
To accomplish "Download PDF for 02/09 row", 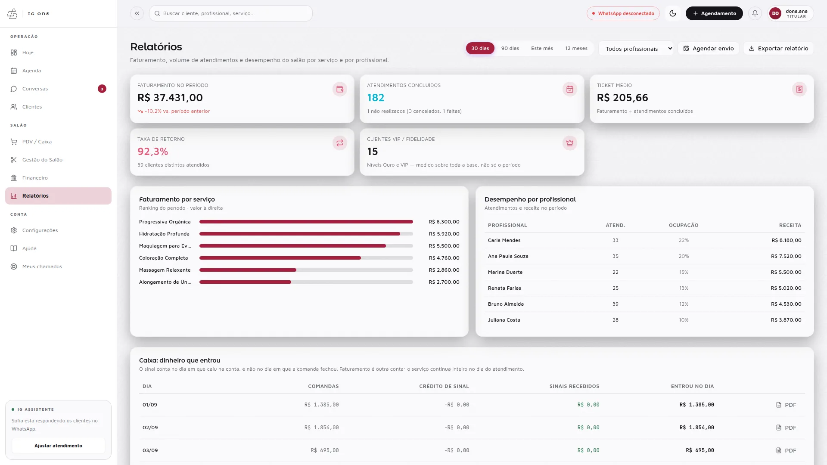I will [x=786, y=428].
